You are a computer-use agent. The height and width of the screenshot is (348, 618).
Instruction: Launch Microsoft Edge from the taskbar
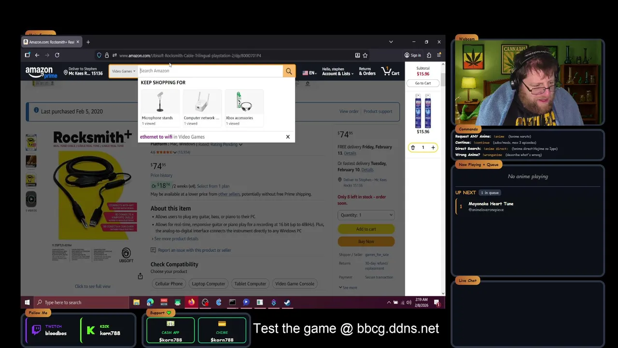(150, 303)
